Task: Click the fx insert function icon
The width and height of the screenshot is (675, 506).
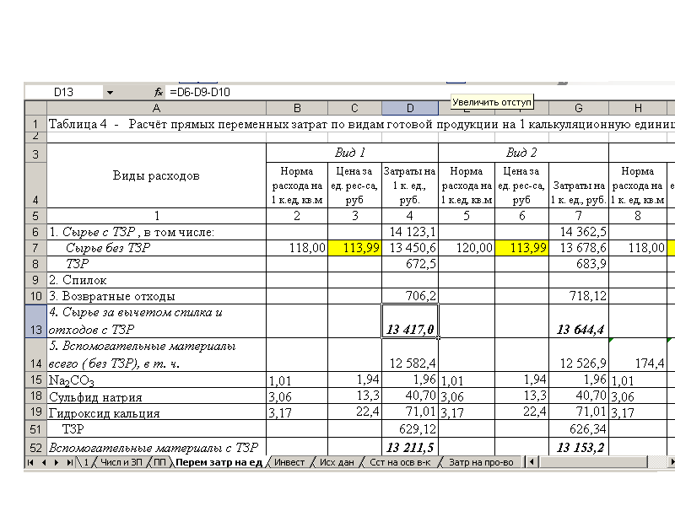Action: click(x=159, y=93)
